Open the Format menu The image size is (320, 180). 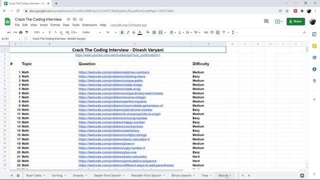(x=55, y=25)
